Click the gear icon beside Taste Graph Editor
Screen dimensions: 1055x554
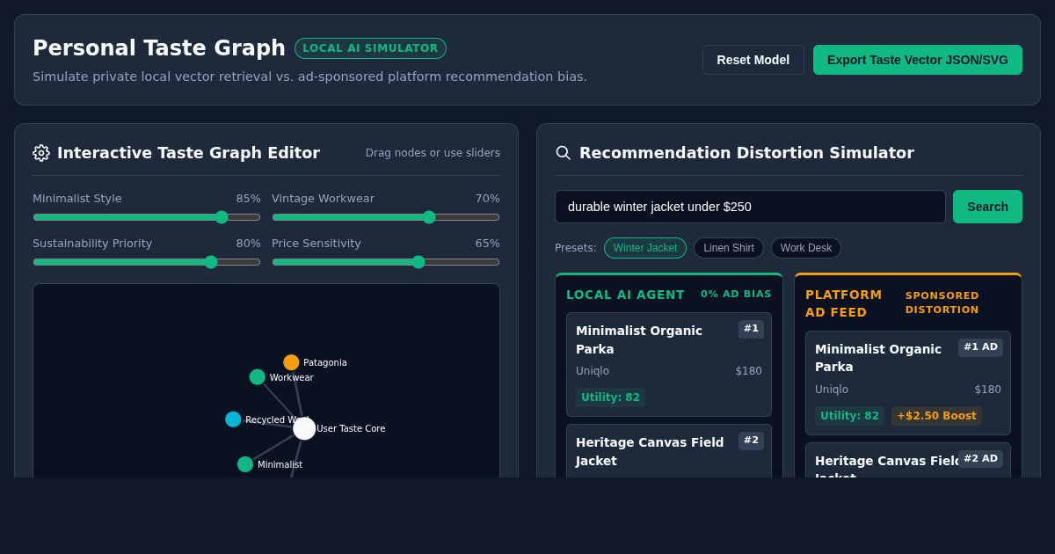(41, 153)
